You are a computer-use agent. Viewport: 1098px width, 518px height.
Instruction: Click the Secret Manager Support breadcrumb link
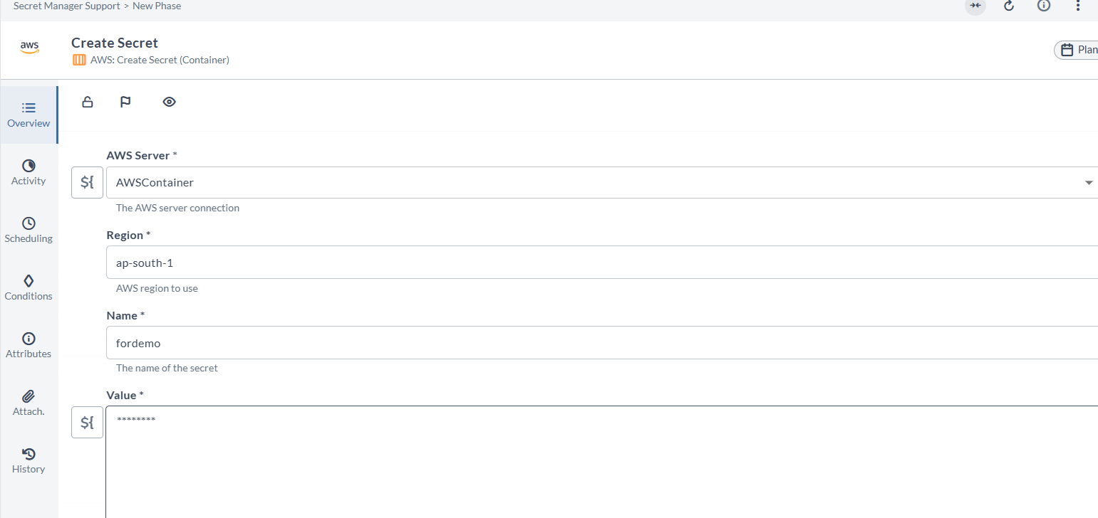pos(66,6)
